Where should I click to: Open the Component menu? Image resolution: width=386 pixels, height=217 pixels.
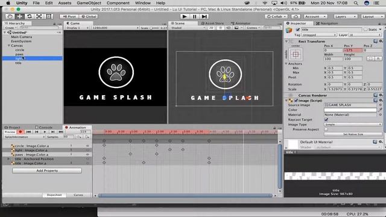coord(118,3)
